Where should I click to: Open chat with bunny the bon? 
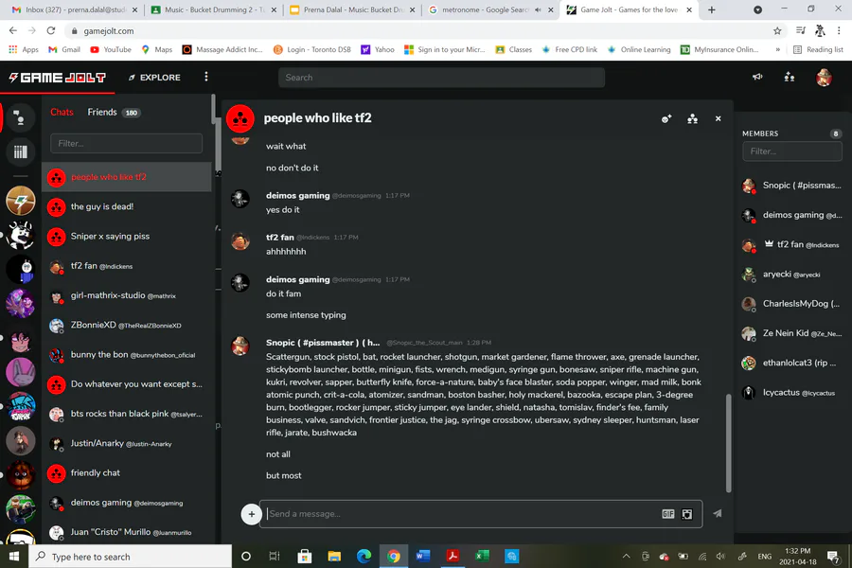tap(126, 355)
